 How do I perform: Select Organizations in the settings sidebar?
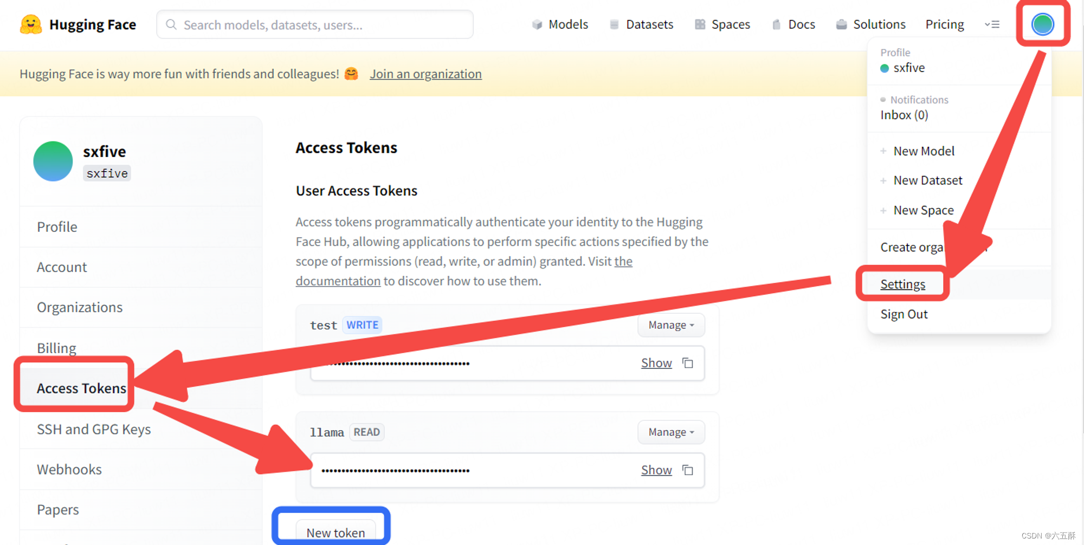[x=141, y=307]
